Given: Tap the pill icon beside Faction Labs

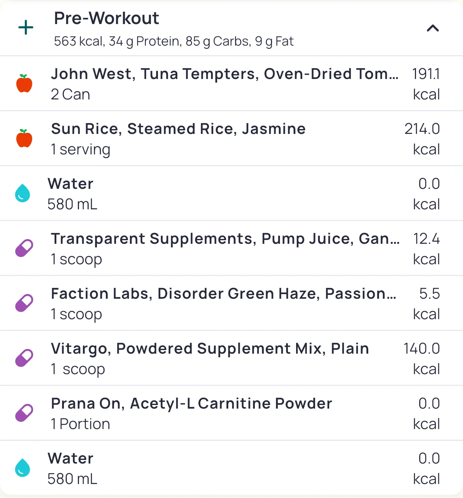Looking at the screenshot, I should pos(24,303).
